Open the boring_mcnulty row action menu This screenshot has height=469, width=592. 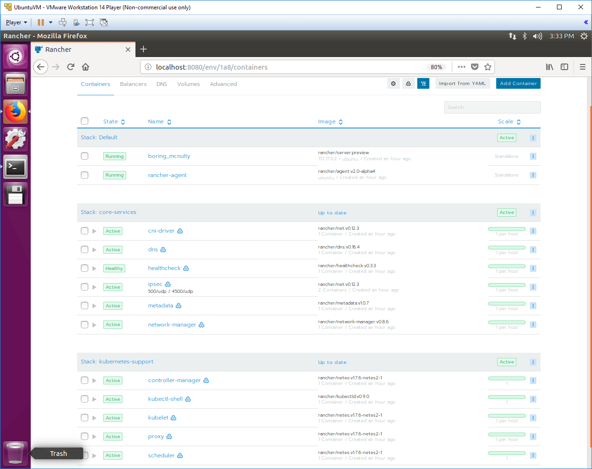533,156
